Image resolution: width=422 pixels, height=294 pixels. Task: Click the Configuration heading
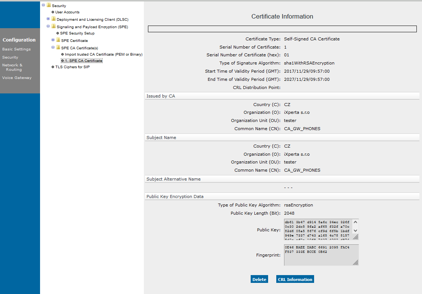click(x=19, y=40)
